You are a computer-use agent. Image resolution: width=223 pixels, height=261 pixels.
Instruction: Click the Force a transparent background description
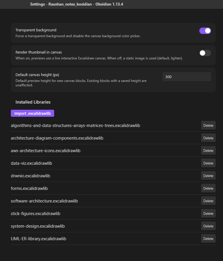coord(78,36)
